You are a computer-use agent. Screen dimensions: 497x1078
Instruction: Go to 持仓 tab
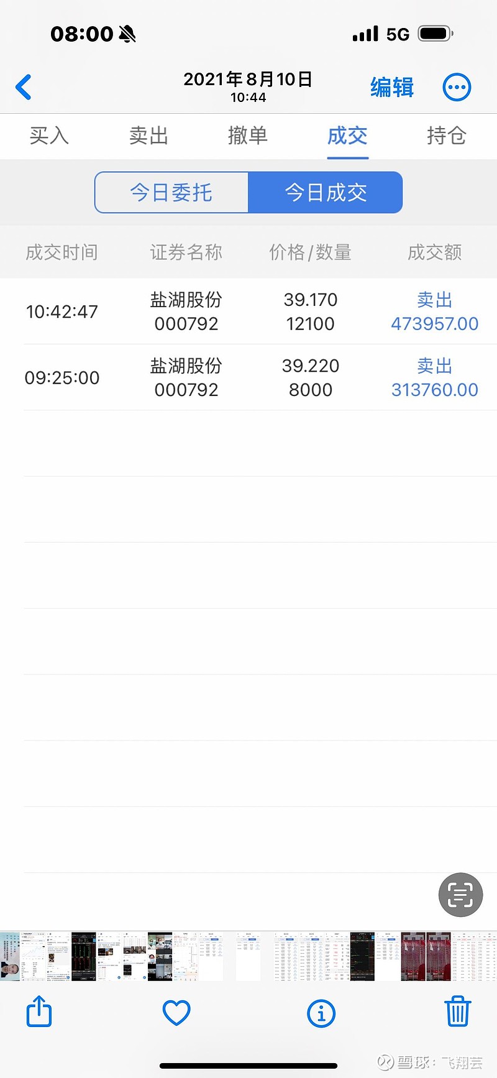(446, 136)
